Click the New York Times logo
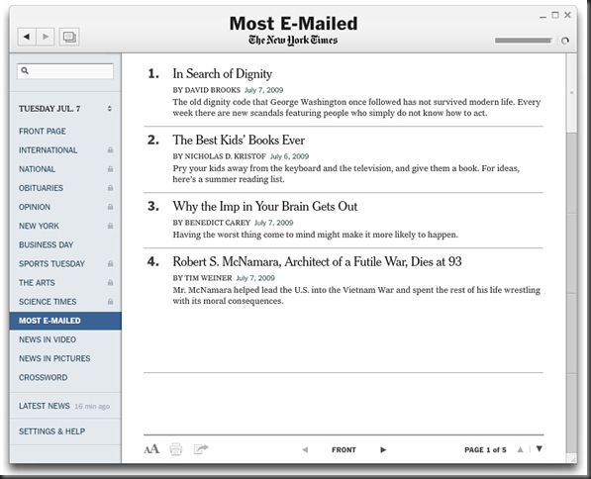591x479 pixels. 293,41
